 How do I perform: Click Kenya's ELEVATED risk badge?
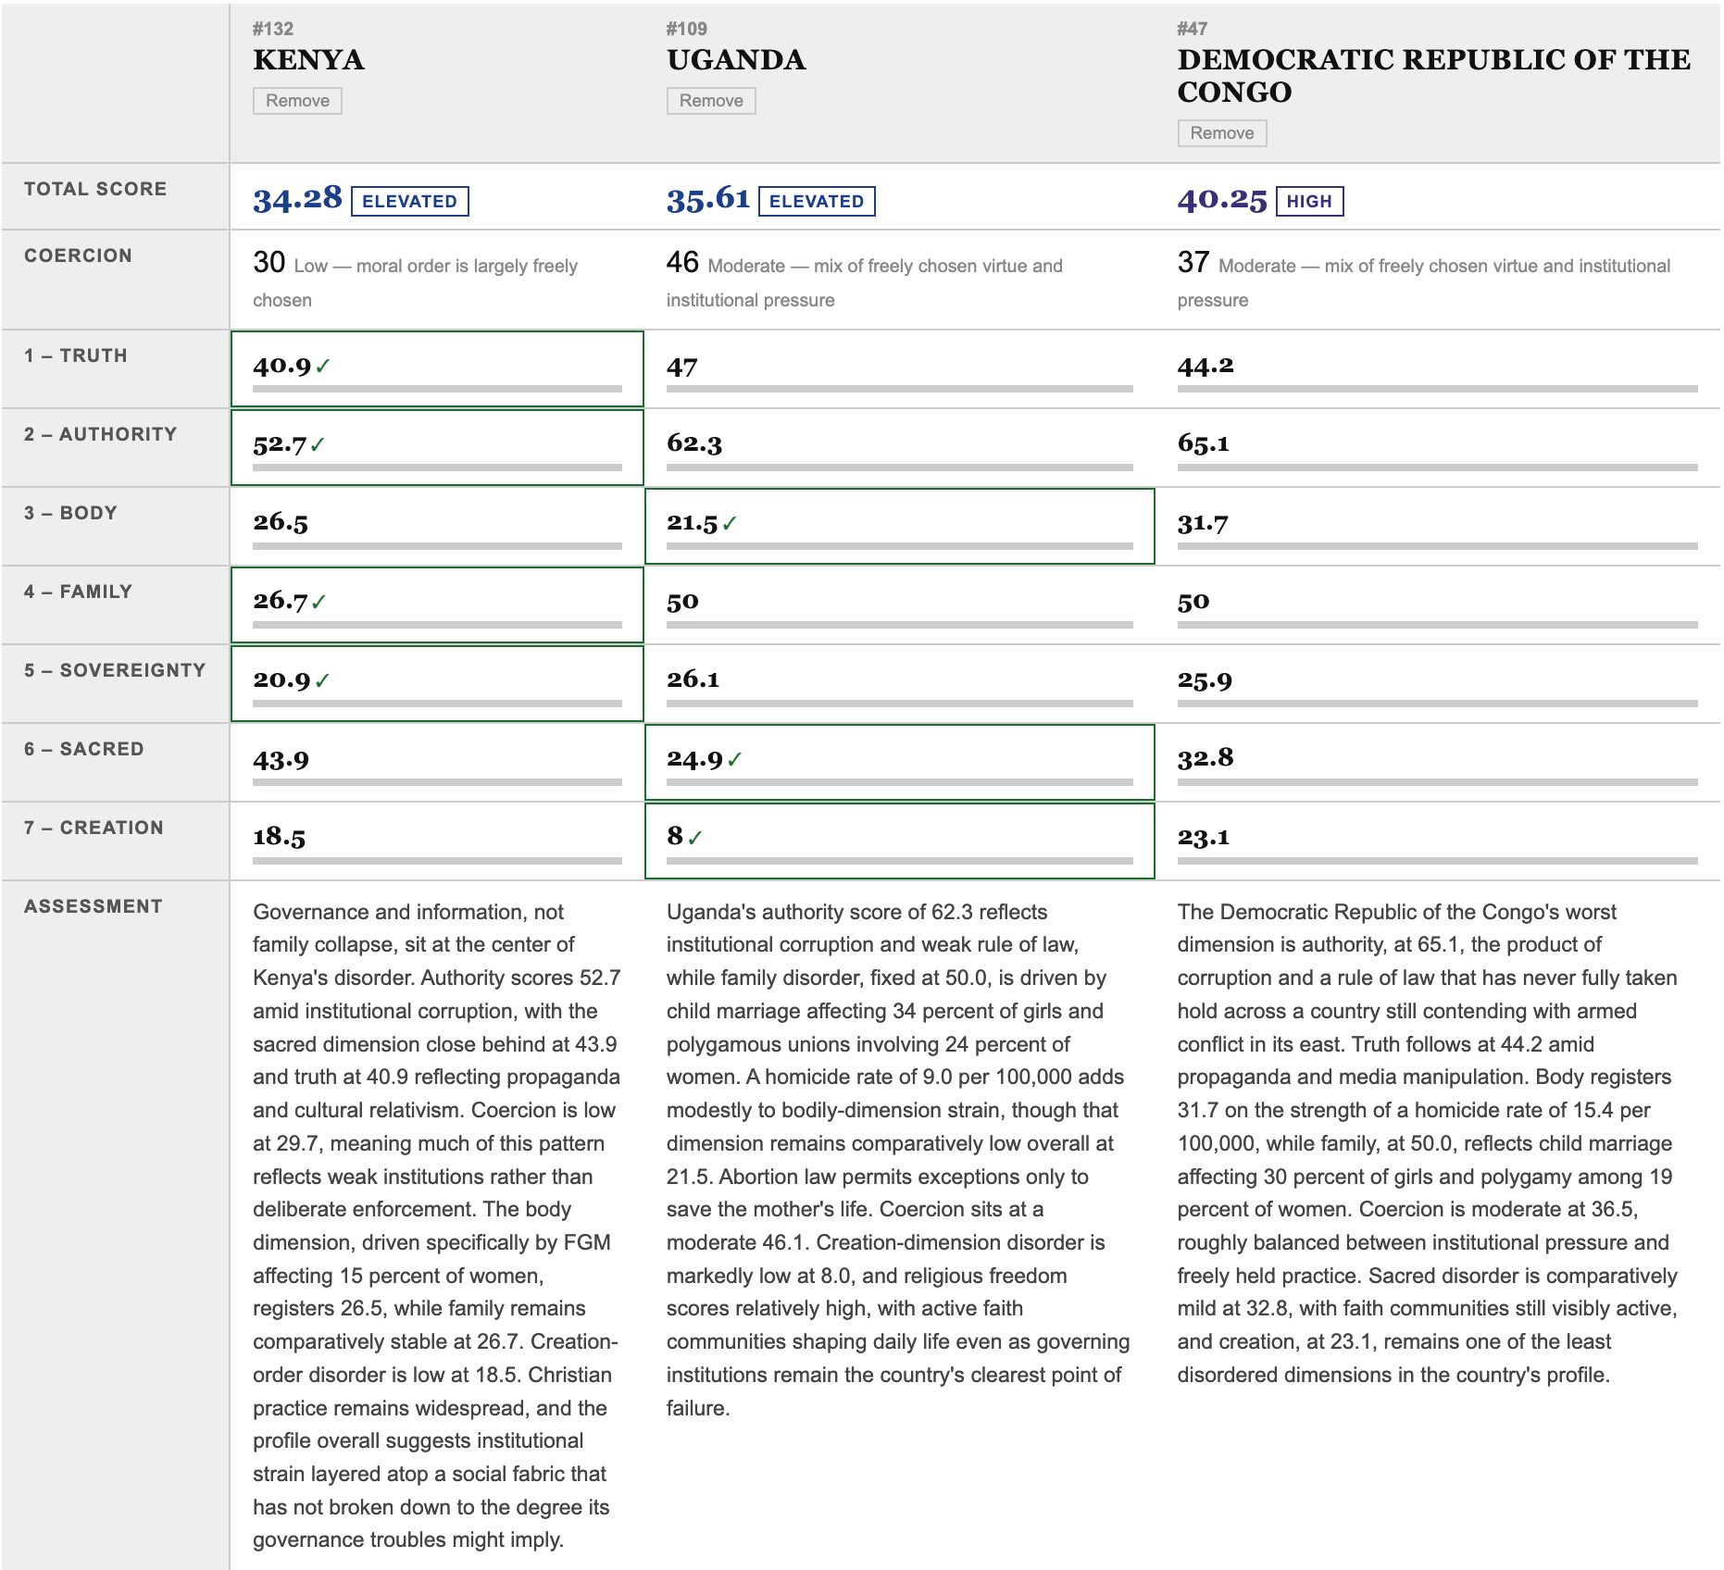click(410, 202)
